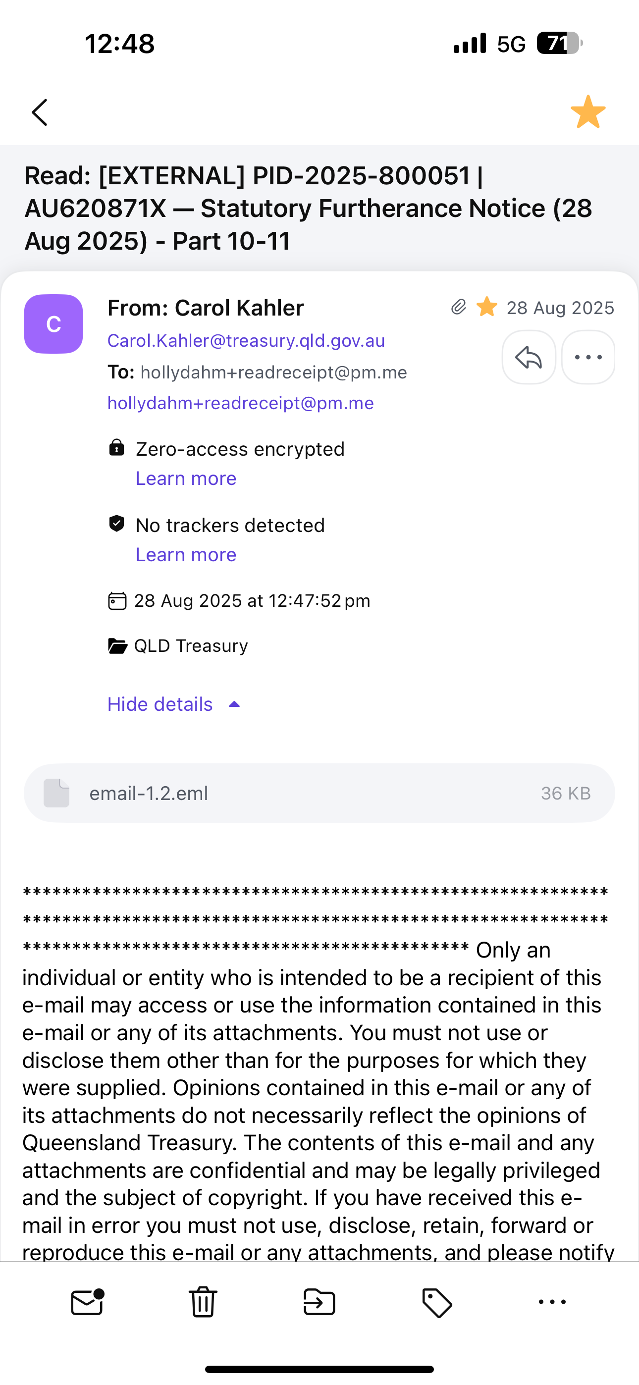Viewport: 639px width, 1385px height.
Task: Delete the email with the trash icon
Action: coord(203,1302)
